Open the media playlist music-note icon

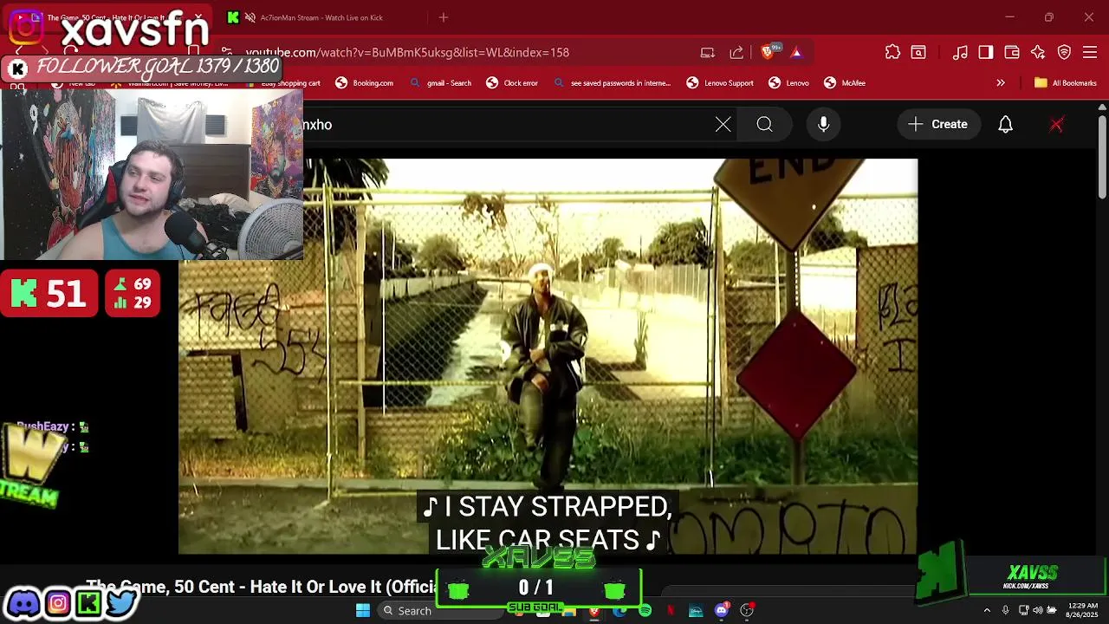[x=960, y=52]
